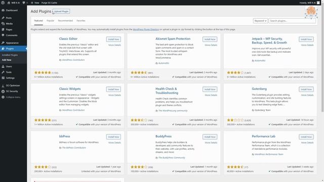Viewport: 324px width, 182px height.
Task: Open Installed Plugins submenu item
Action: (x=10, y=55)
